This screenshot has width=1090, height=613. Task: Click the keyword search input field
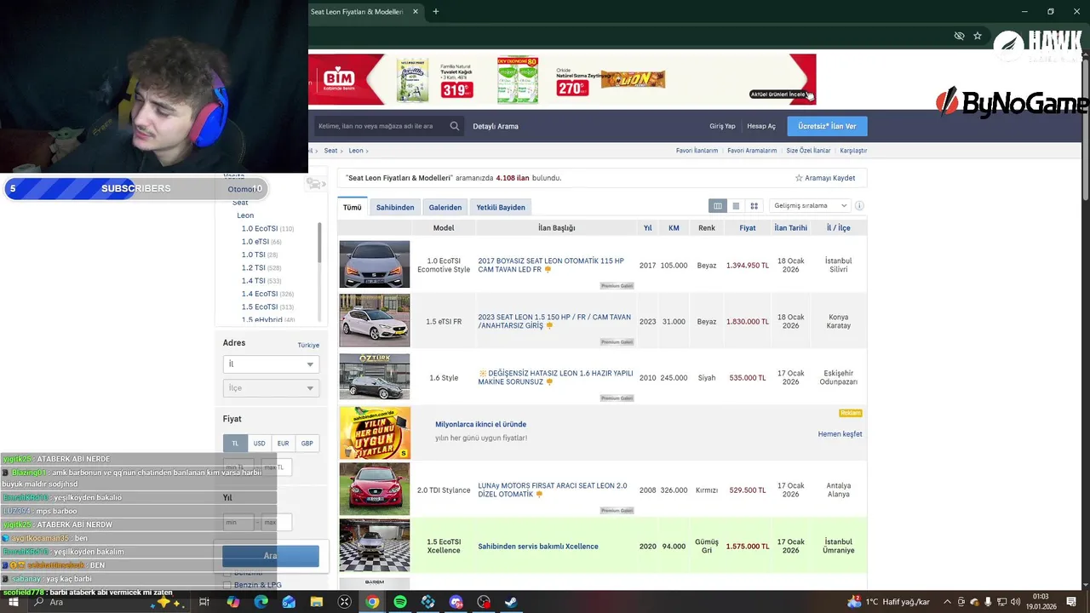[381, 126]
